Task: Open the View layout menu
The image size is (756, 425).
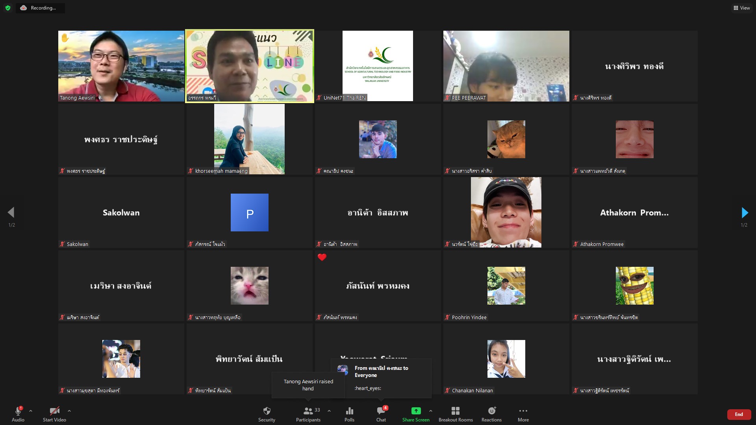Action: click(741, 8)
